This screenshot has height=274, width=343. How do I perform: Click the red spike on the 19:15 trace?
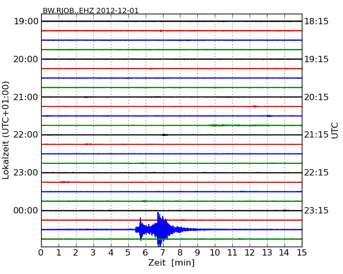click(x=161, y=31)
